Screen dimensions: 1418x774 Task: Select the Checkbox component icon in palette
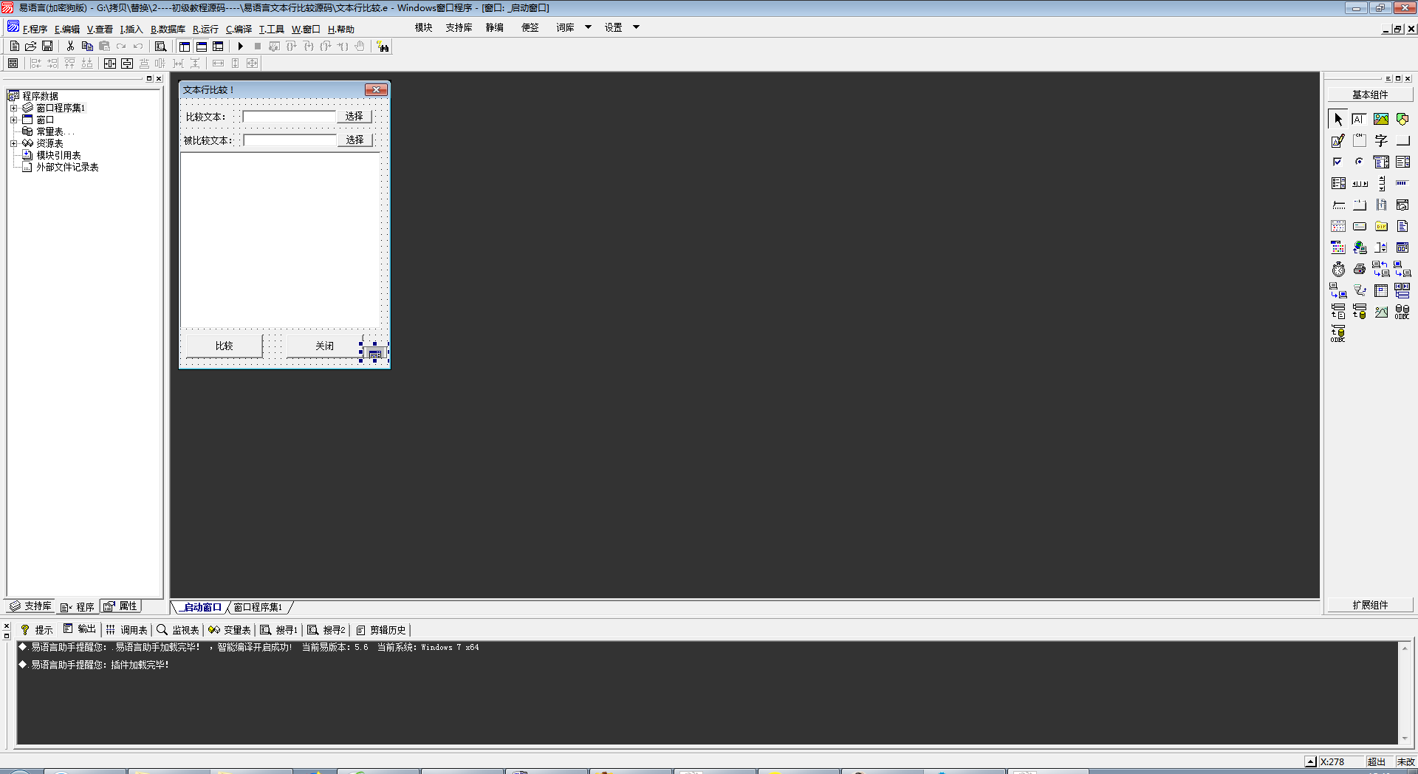point(1338,162)
